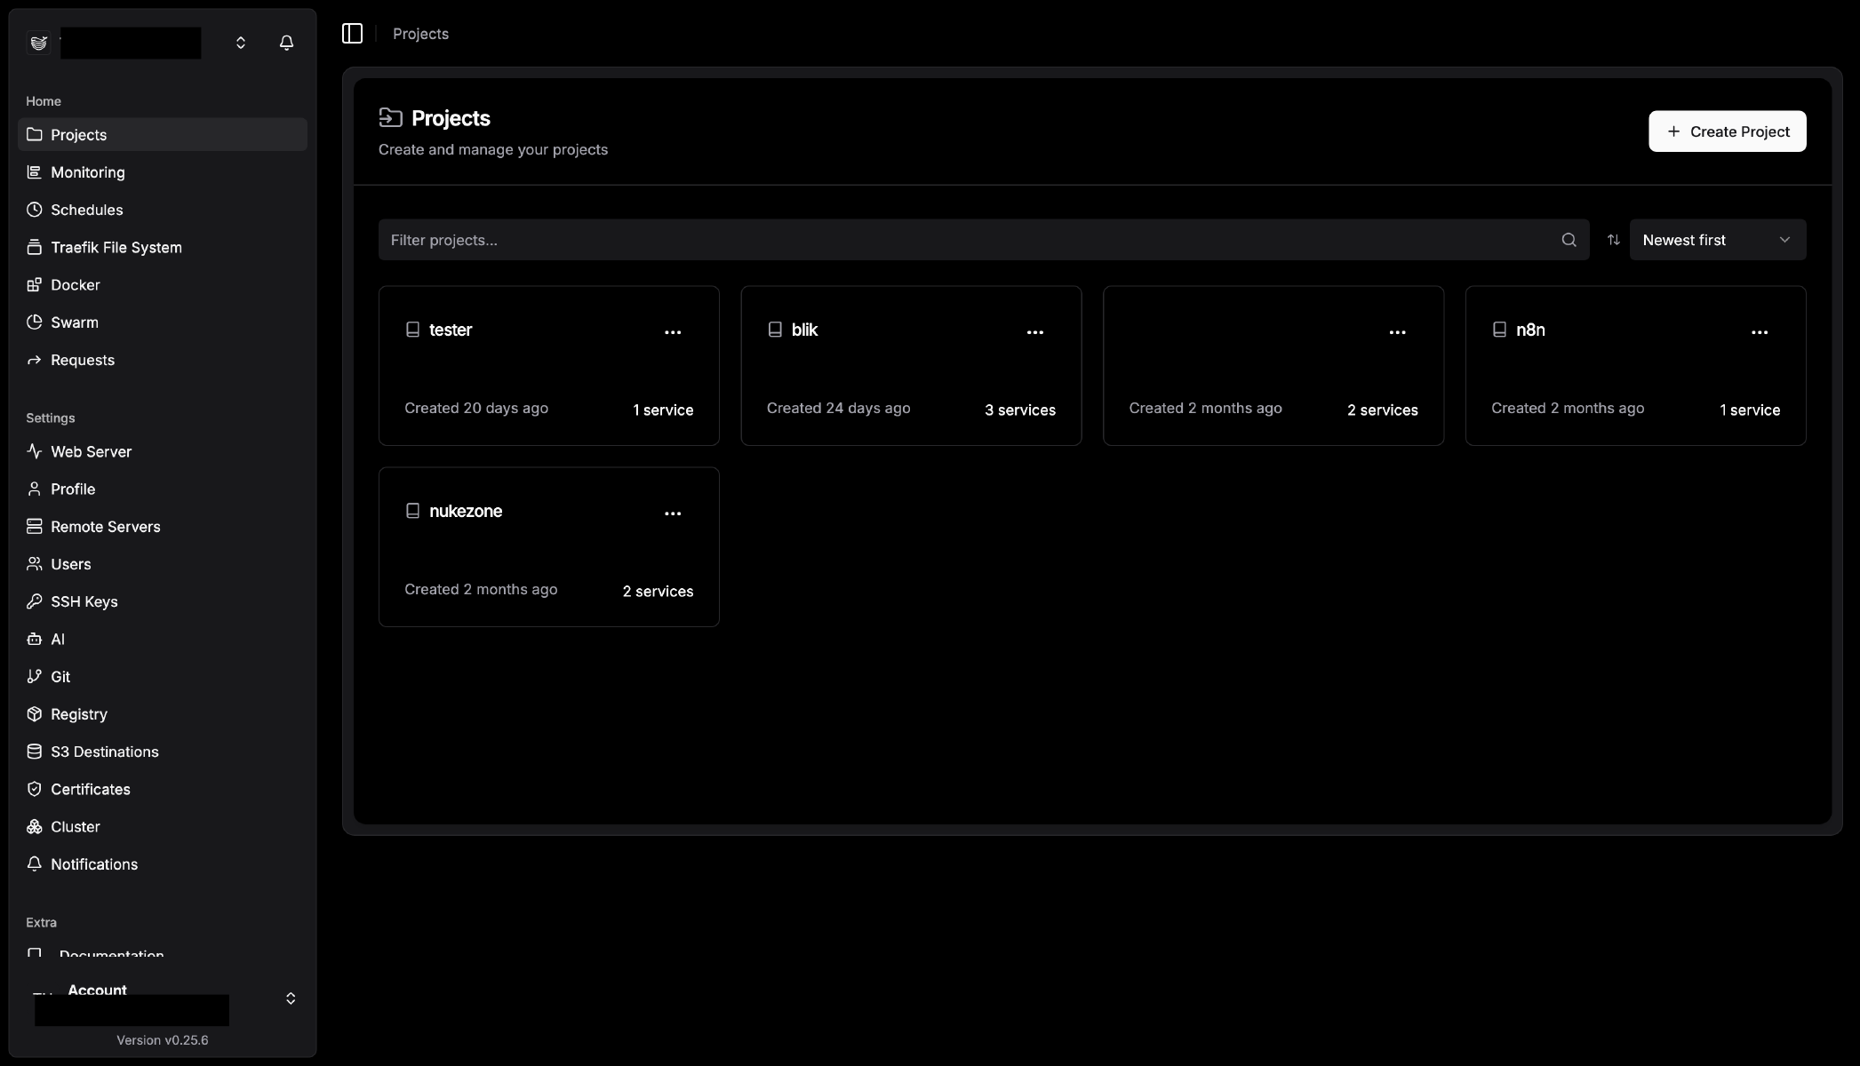Go to Monitoring in the sidebar

click(x=87, y=172)
